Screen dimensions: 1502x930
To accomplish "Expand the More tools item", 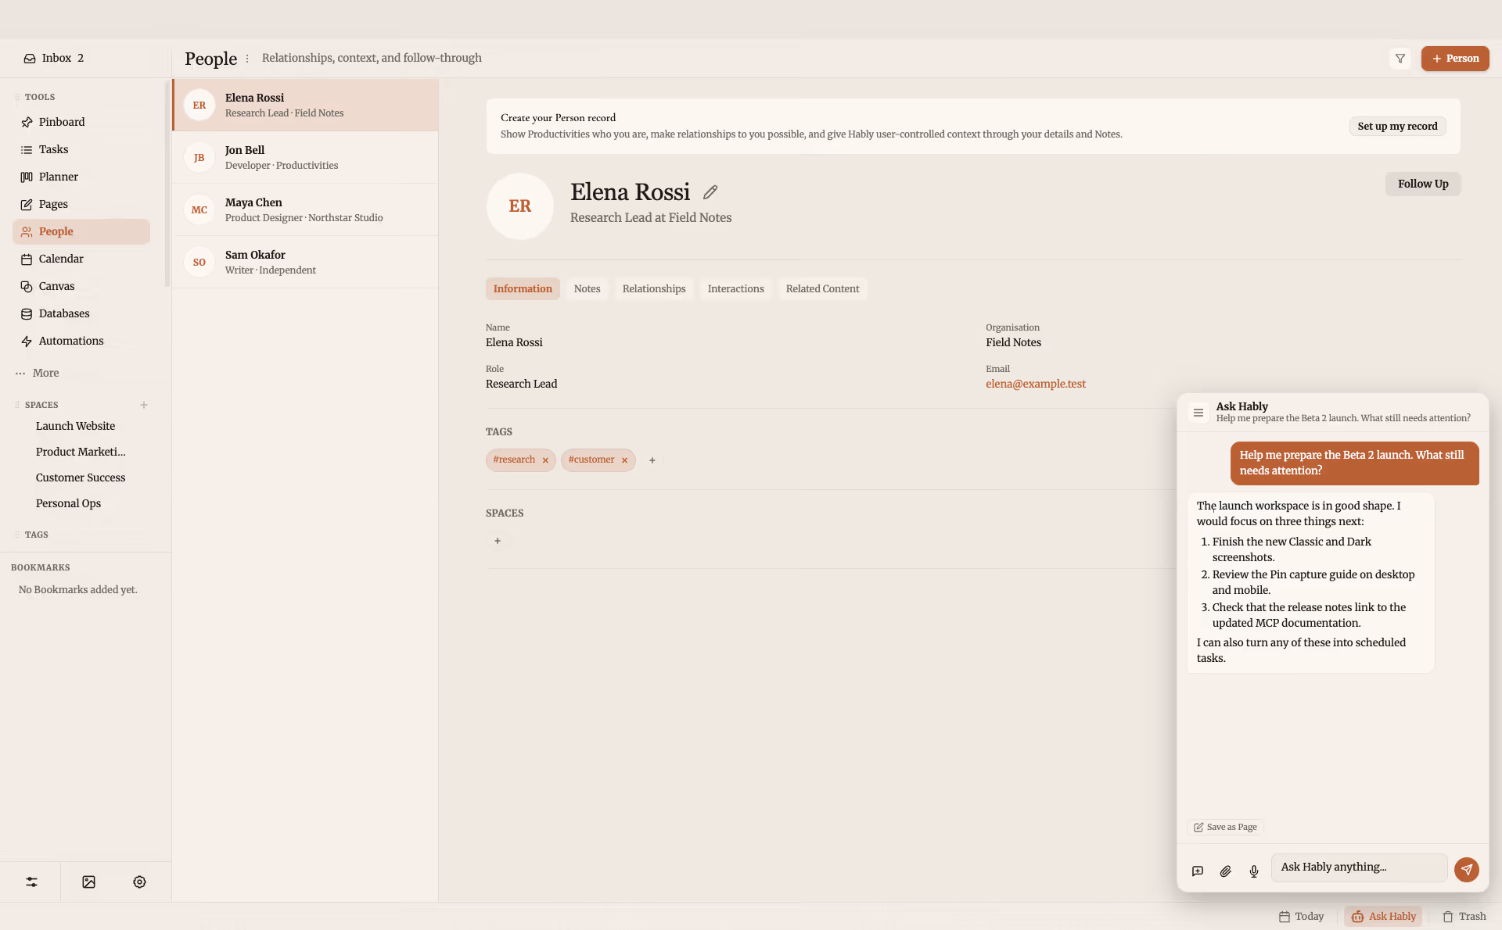I will [38, 373].
